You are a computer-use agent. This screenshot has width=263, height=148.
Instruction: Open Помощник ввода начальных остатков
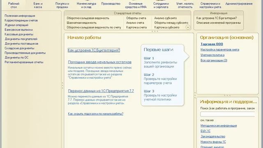point(99,62)
